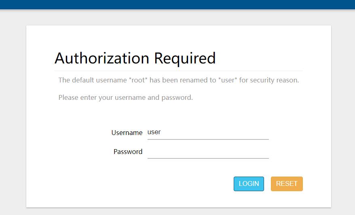This screenshot has width=355, height=215.
Task: Click the quoted "user" in the security notice
Action: [x=227, y=80]
